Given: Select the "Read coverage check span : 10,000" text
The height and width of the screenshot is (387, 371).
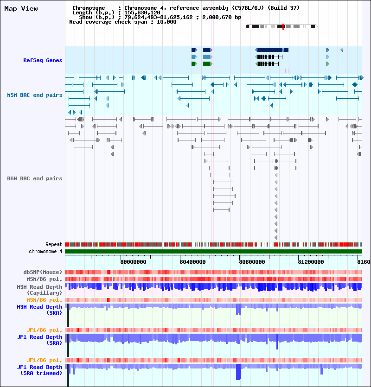Looking at the screenshot, I should [123, 22].
